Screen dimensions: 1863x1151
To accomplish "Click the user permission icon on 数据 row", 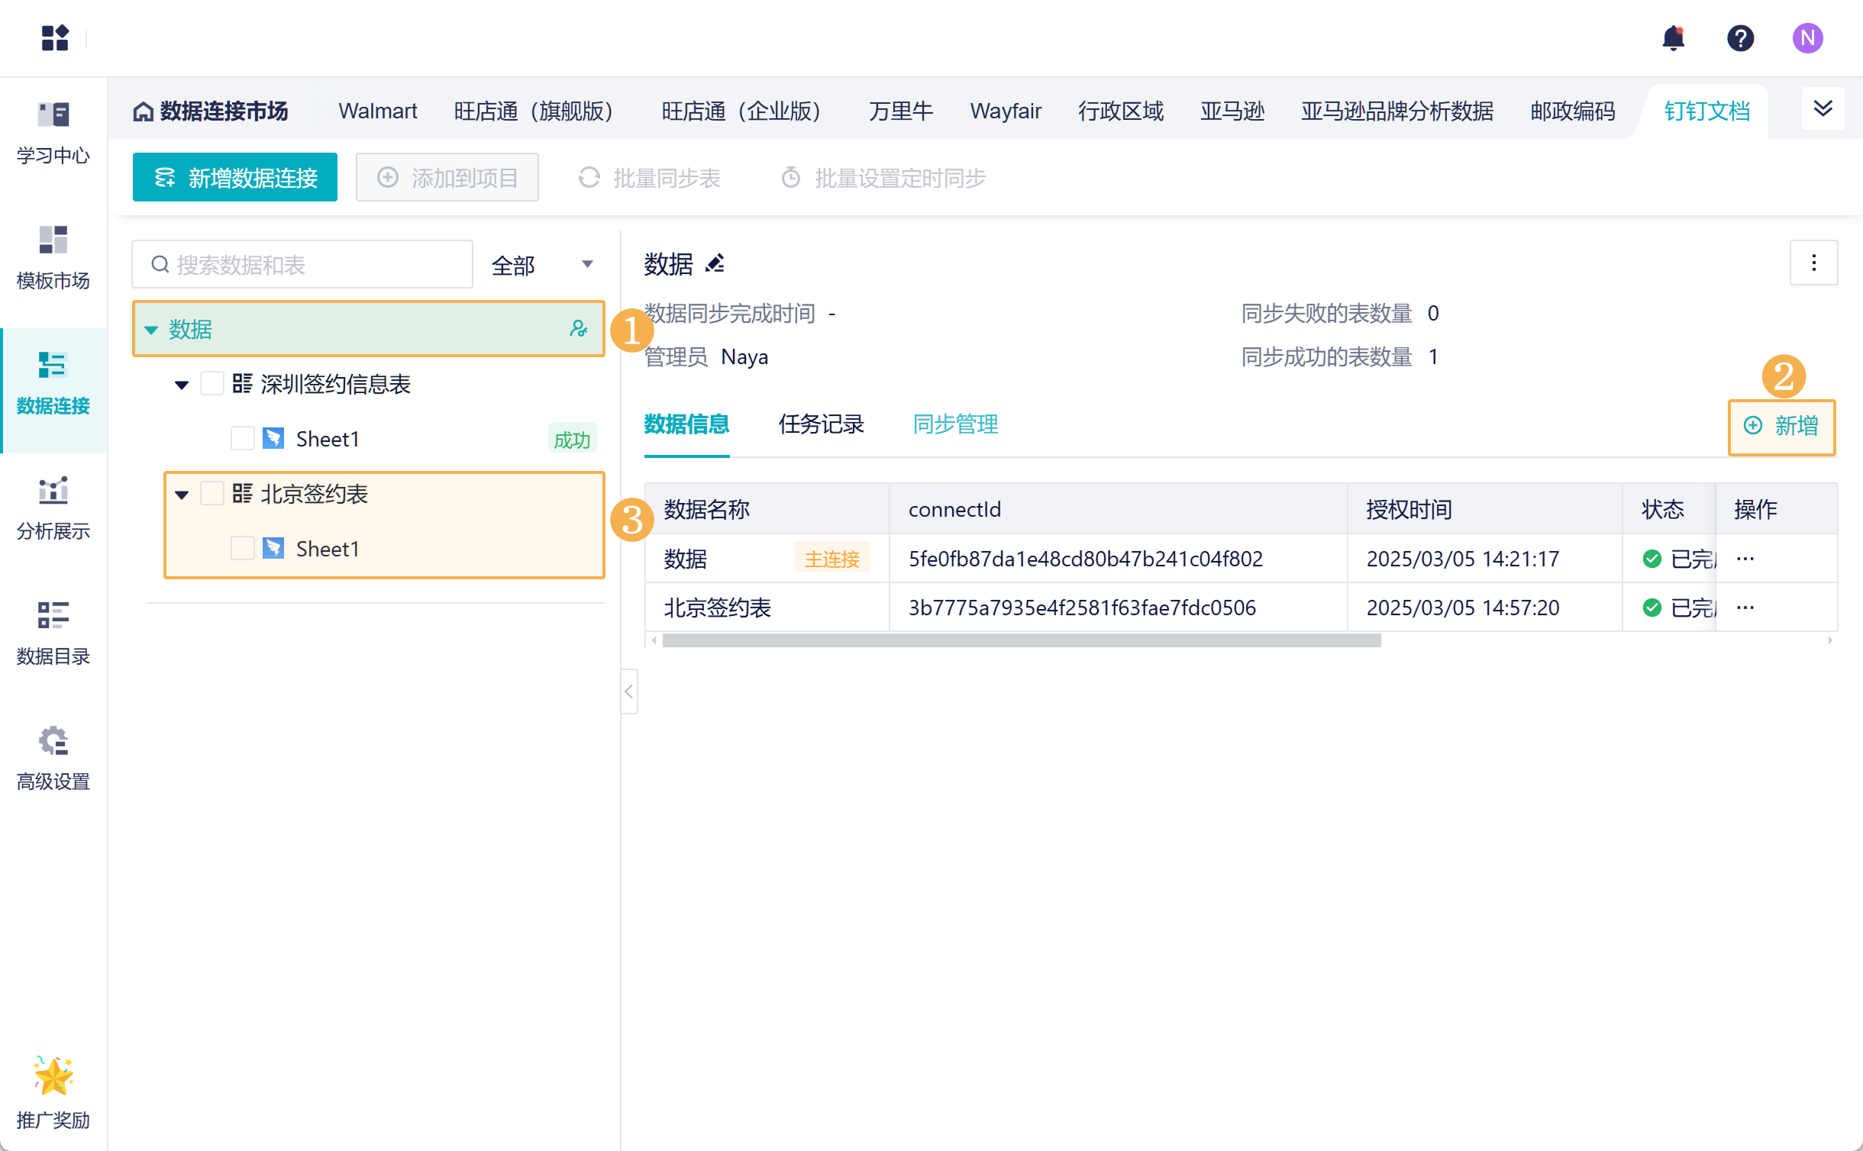I will click(579, 329).
